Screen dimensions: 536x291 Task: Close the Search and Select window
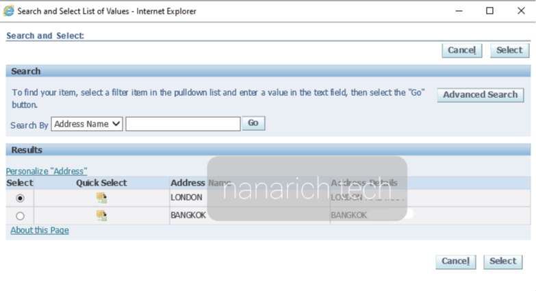click(x=520, y=11)
